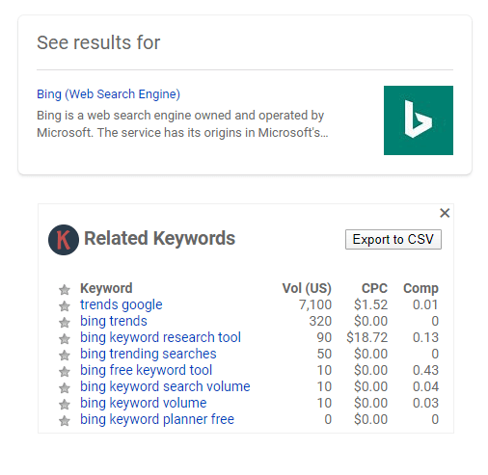The height and width of the screenshot is (475, 488).
Task: Open 'bing keyword research tool' link
Action: 160,337
